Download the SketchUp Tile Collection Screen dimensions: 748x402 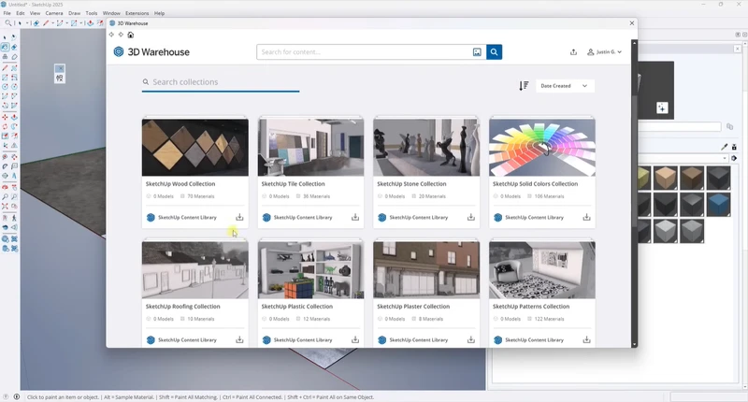[355, 217]
